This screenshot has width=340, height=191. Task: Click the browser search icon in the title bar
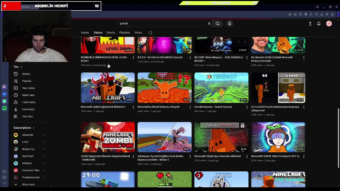[x=317, y=7]
